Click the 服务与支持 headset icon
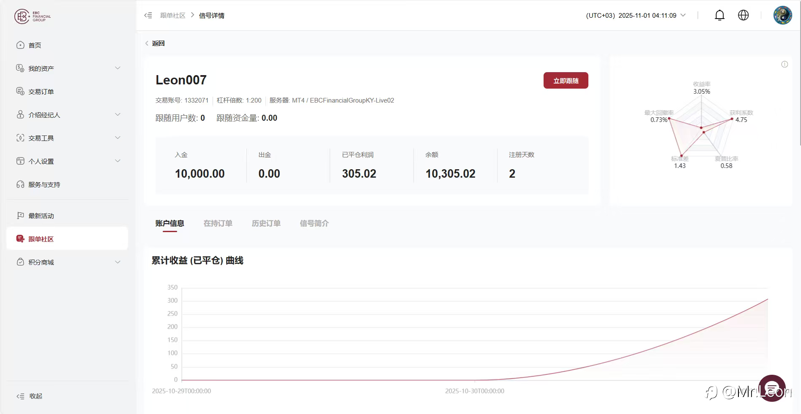This screenshot has width=801, height=414. click(x=20, y=184)
